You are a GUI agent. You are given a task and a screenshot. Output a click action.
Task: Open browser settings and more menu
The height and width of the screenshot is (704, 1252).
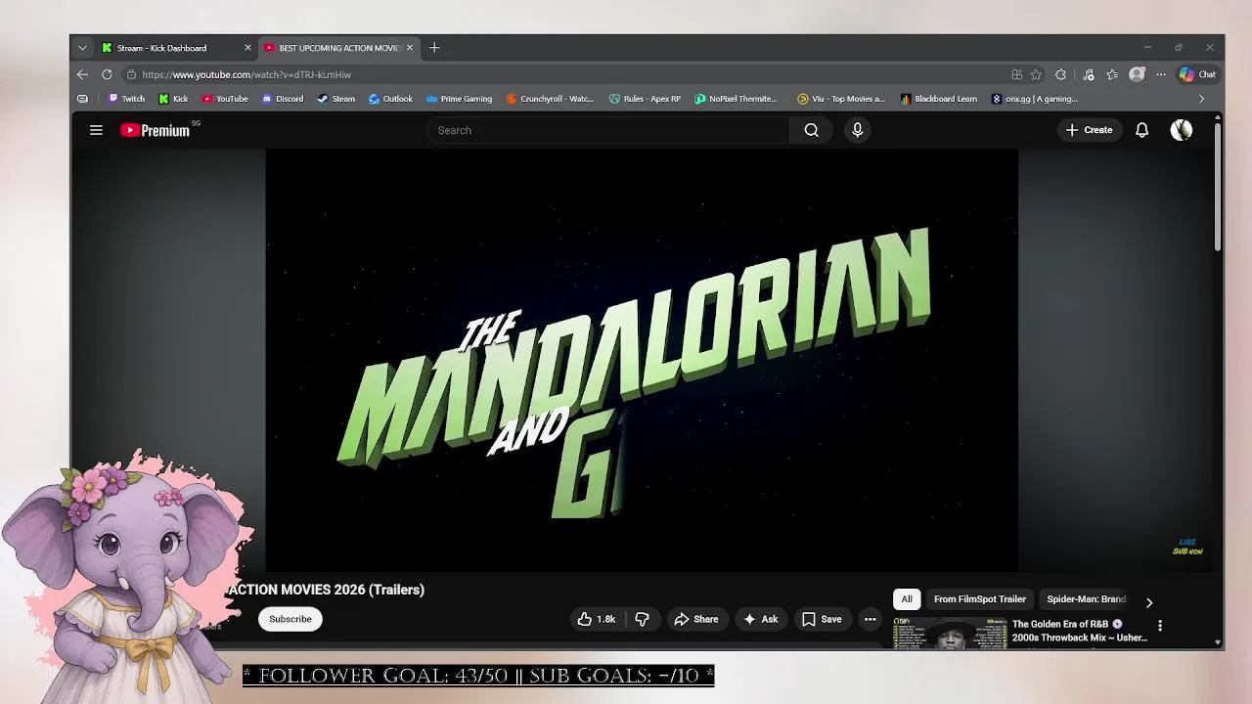click(x=1161, y=74)
